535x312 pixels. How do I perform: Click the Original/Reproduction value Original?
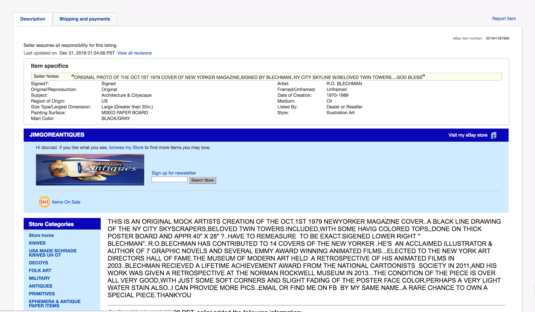coord(109,90)
